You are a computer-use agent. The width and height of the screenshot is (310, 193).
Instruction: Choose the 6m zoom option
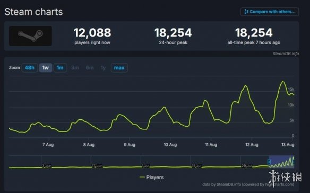[90, 68]
